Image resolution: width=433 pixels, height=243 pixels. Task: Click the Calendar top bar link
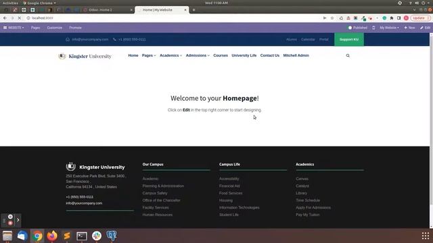(x=308, y=39)
